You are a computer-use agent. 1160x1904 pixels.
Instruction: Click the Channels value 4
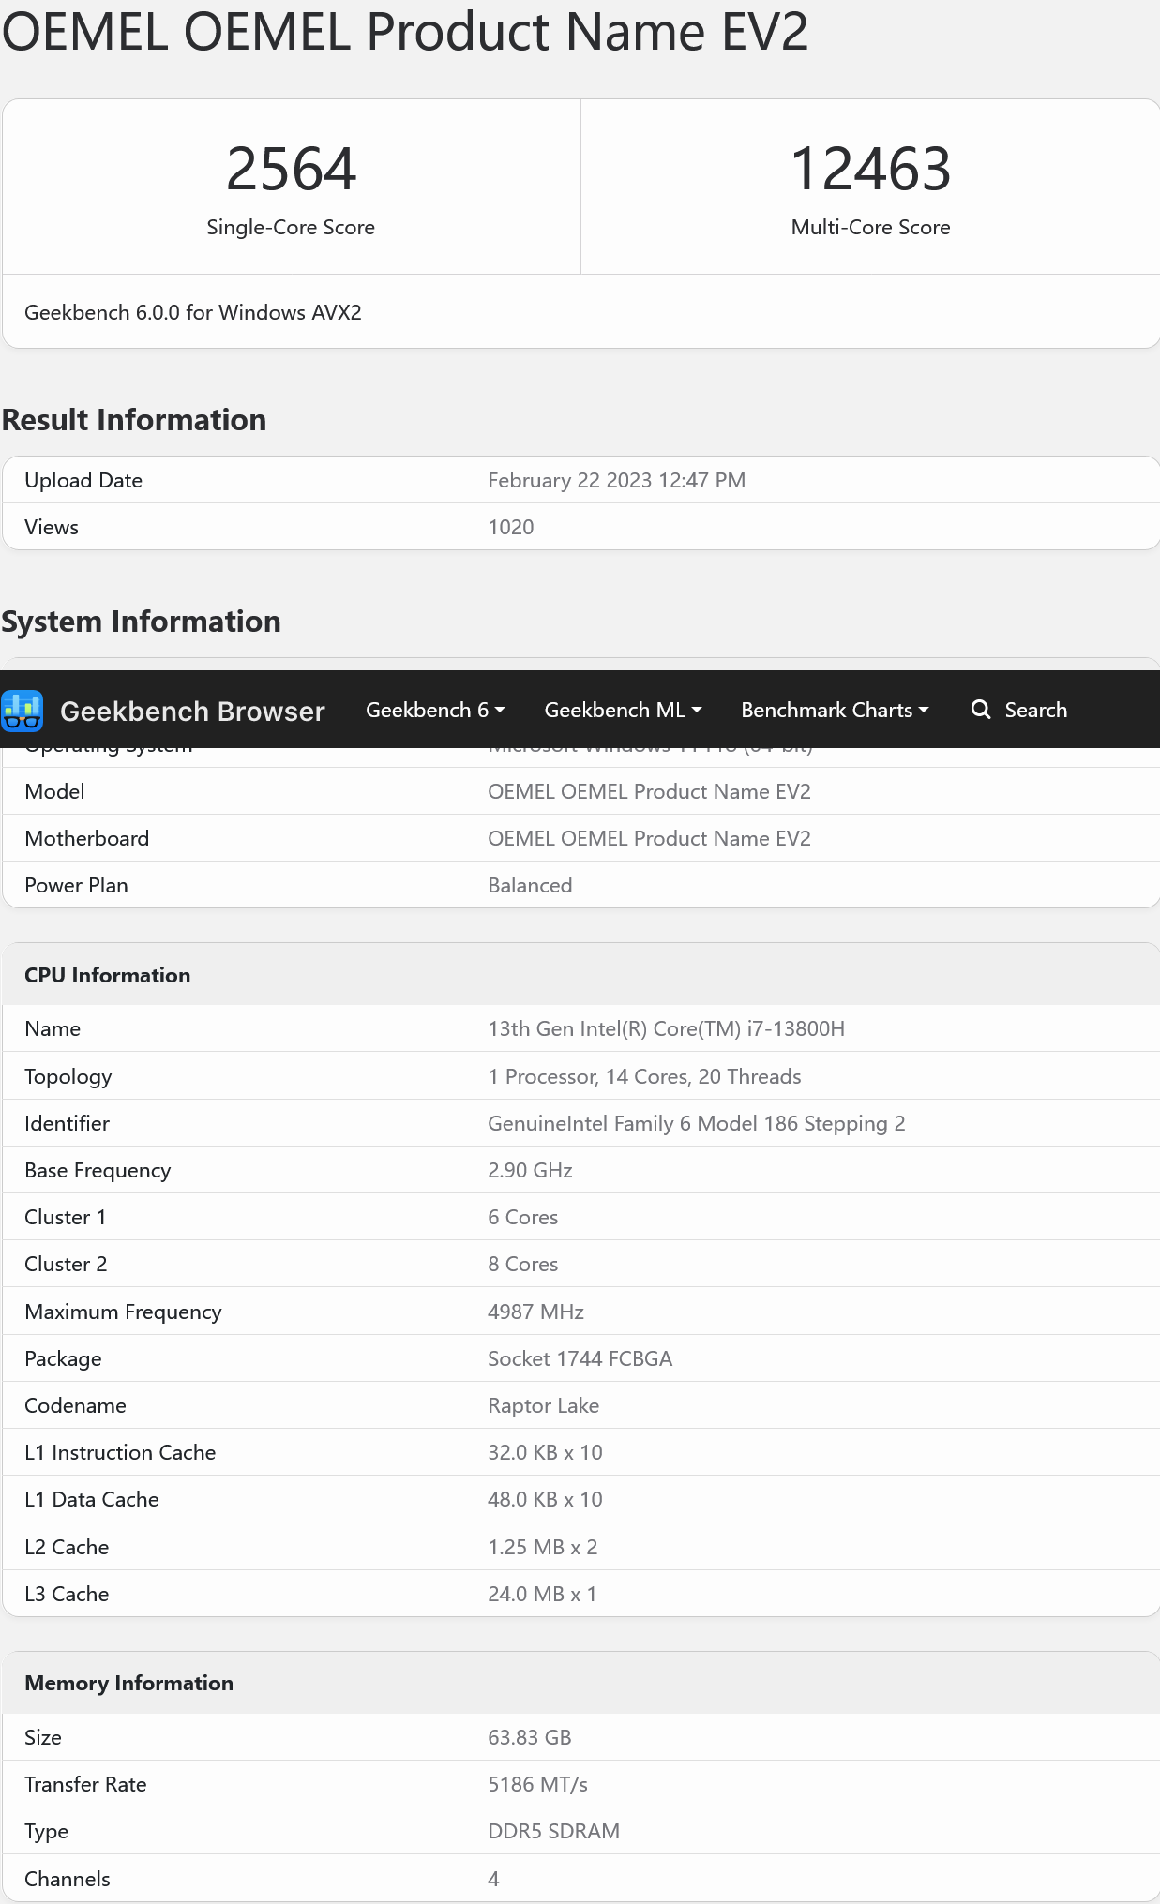(x=493, y=1879)
